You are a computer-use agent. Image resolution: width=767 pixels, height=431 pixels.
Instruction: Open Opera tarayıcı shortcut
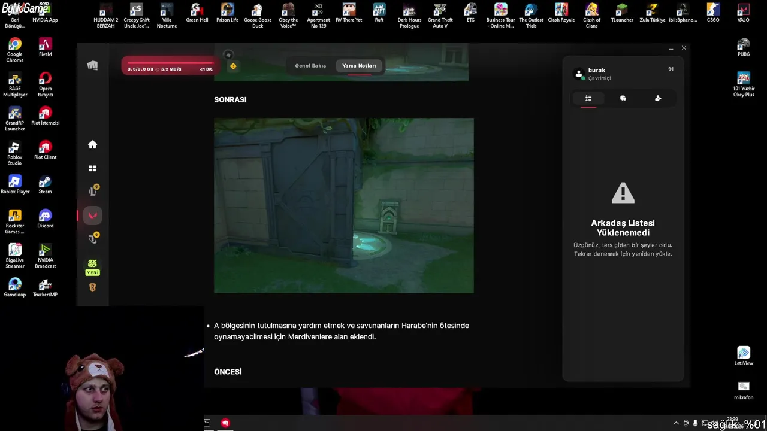tap(45, 84)
